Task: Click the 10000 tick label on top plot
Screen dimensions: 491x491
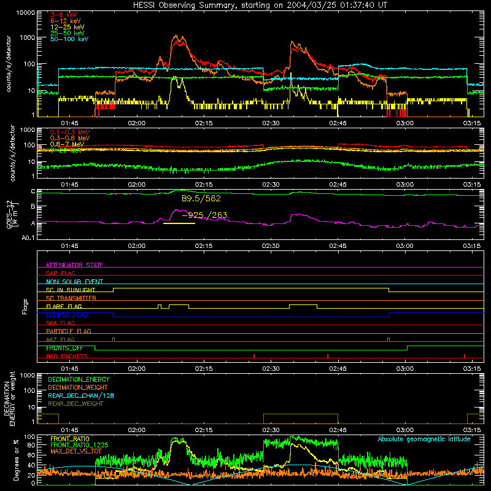Action: [25, 12]
